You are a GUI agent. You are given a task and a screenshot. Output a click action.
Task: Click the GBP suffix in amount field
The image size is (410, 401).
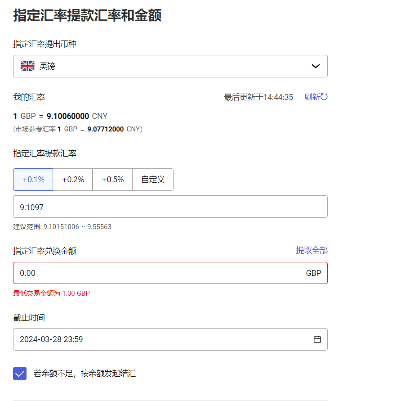pos(313,273)
